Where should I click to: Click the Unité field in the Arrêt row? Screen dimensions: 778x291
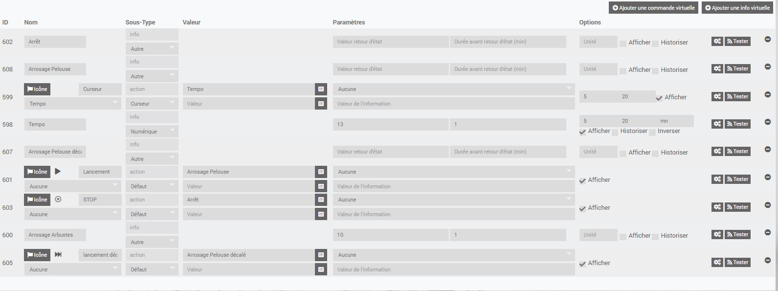pyautogui.click(x=598, y=42)
